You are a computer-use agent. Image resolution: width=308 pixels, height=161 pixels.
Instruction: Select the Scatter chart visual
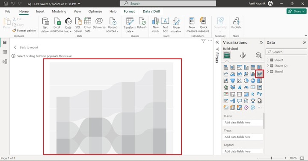pos(239,81)
